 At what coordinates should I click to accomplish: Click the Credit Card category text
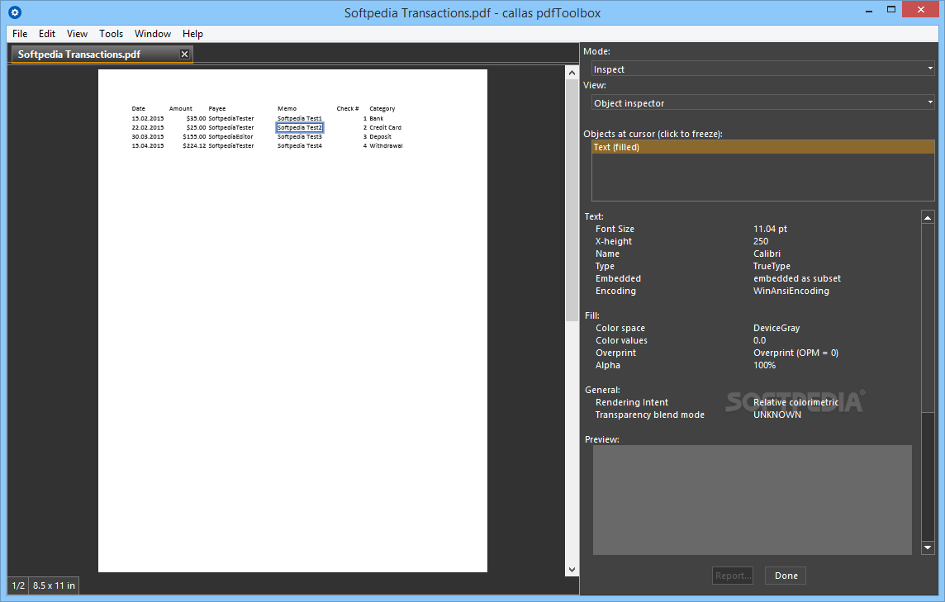[385, 128]
